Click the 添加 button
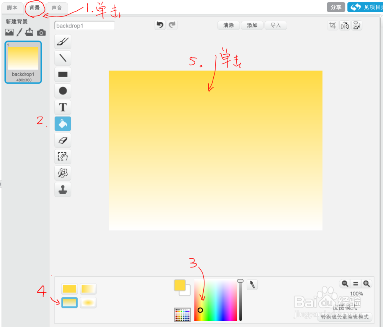383x327 pixels. tap(252, 25)
